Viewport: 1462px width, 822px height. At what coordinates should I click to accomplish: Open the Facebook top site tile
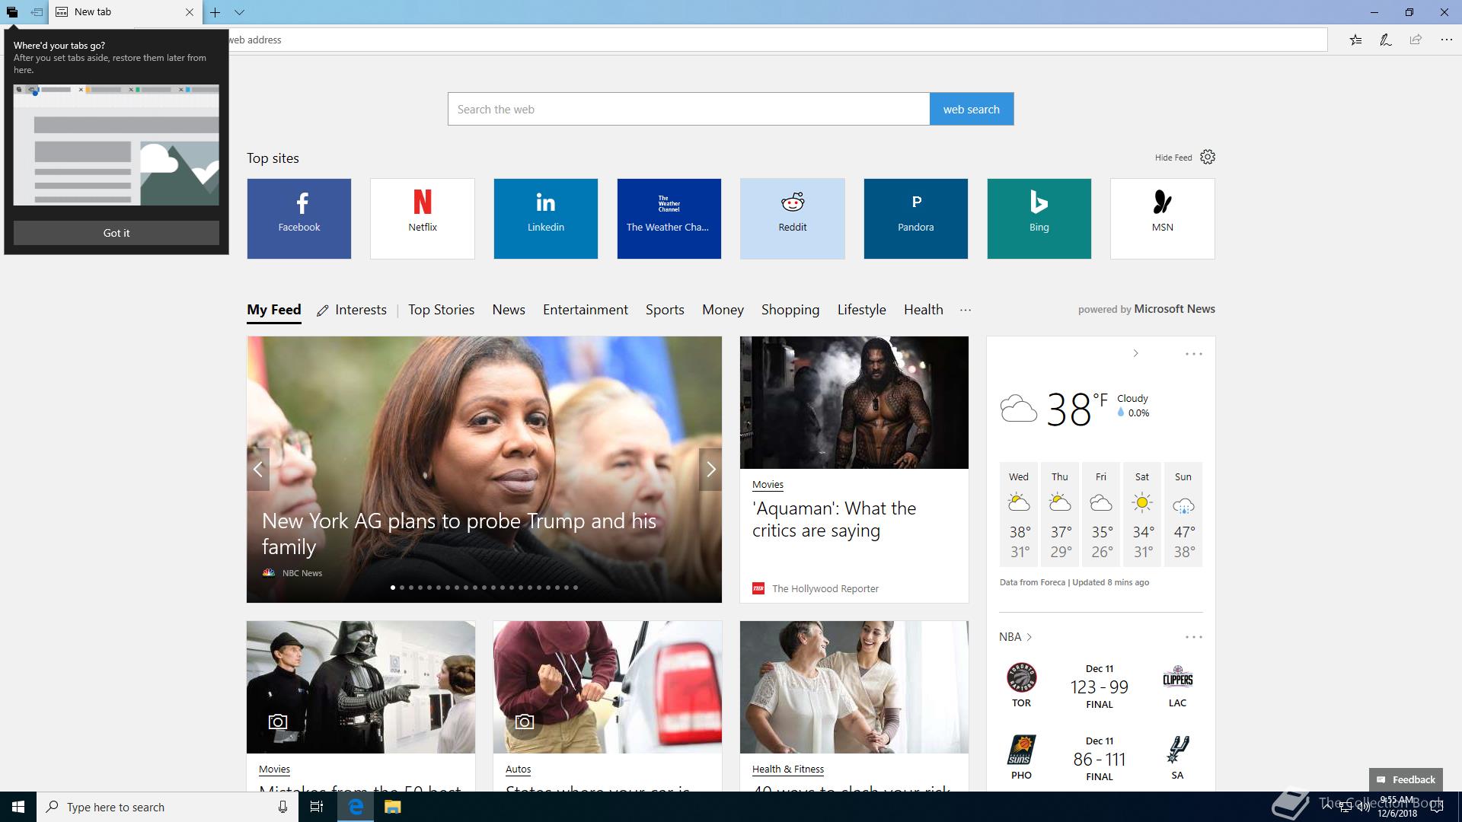[299, 218]
